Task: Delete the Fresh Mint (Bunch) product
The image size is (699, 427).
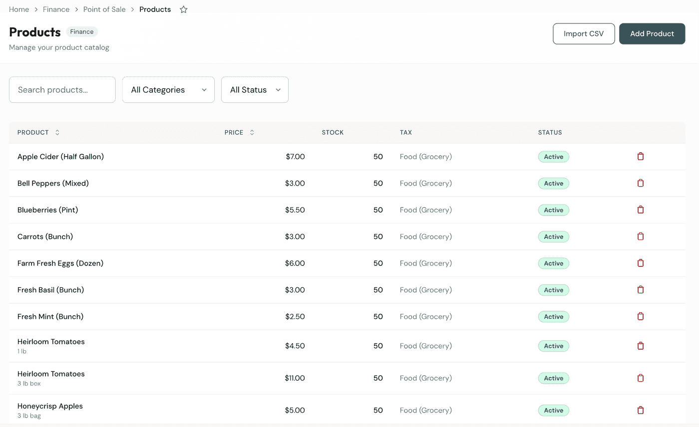Action: pyautogui.click(x=641, y=316)
